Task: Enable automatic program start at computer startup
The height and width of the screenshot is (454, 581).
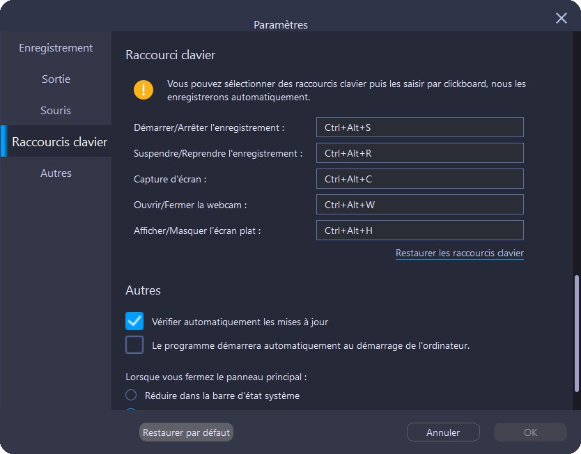Action: pos(134,345)
